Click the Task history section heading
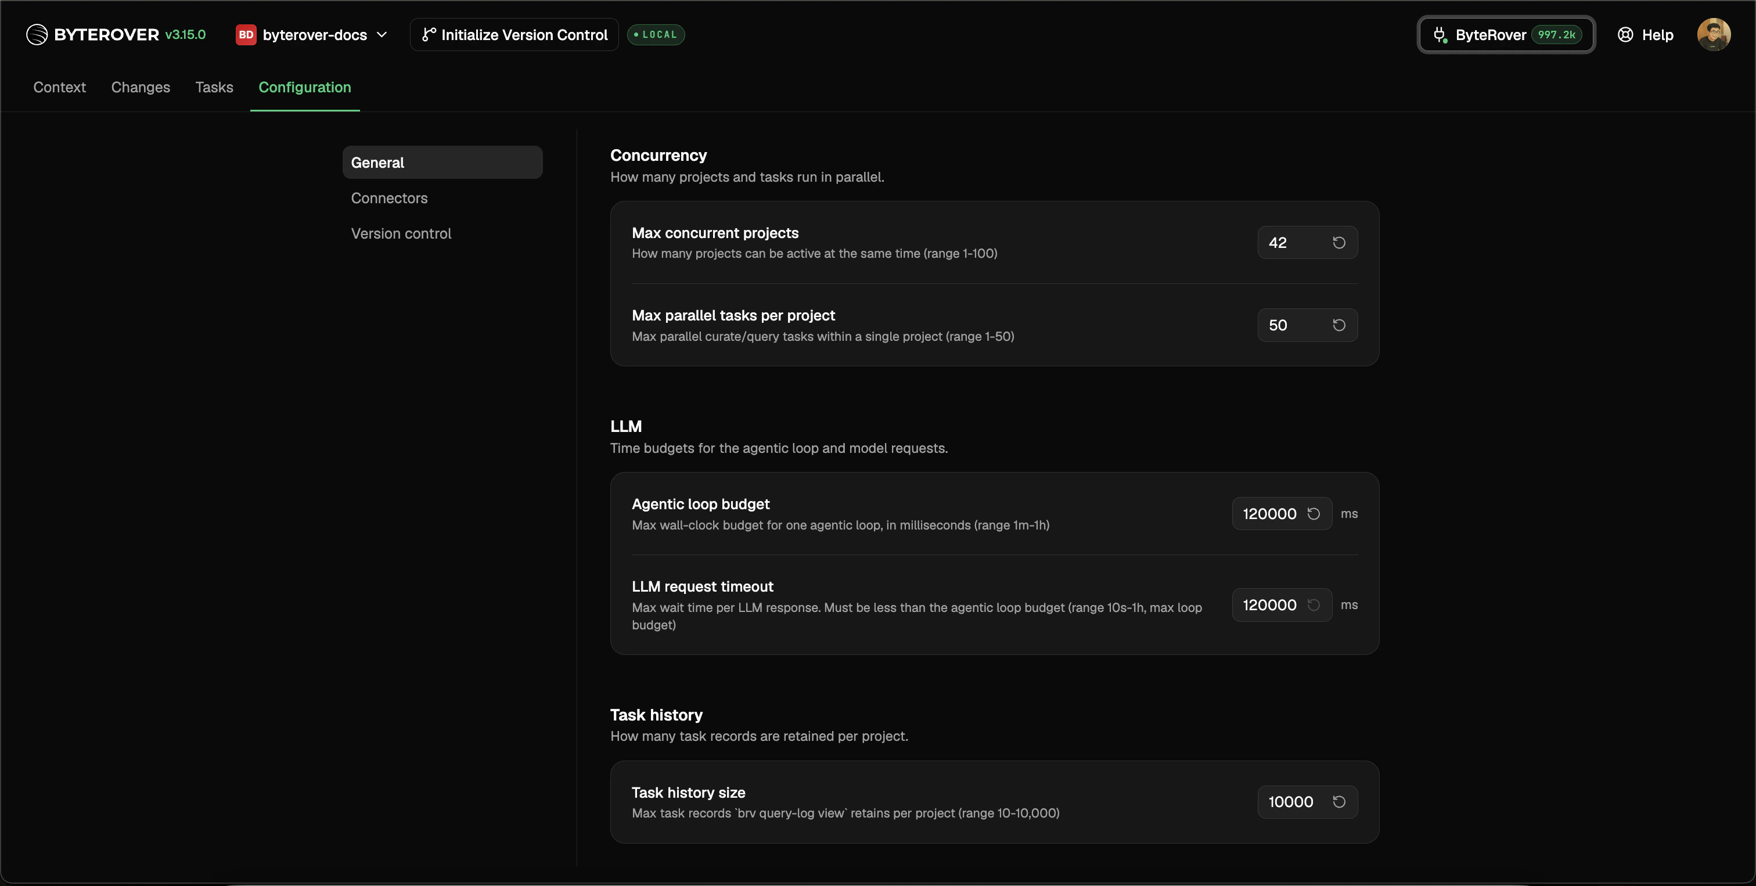The height and width of the screenshot is (886, 1756). pos(656,715)
